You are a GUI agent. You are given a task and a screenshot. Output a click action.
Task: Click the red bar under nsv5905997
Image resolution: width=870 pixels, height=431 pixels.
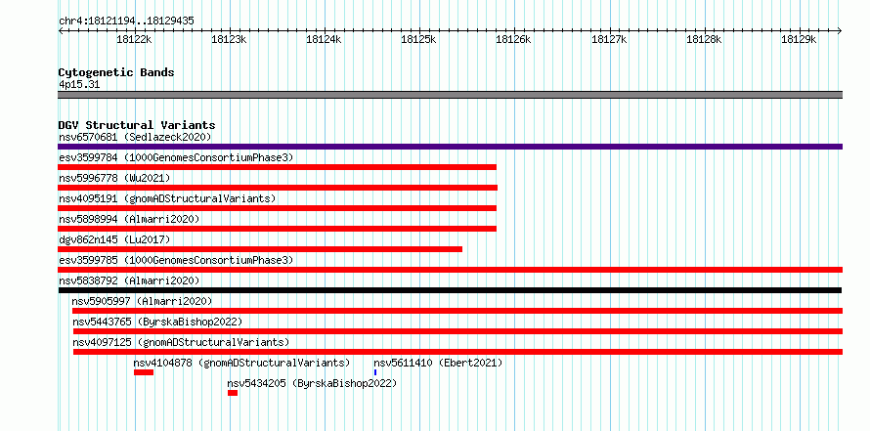[457, 311]
